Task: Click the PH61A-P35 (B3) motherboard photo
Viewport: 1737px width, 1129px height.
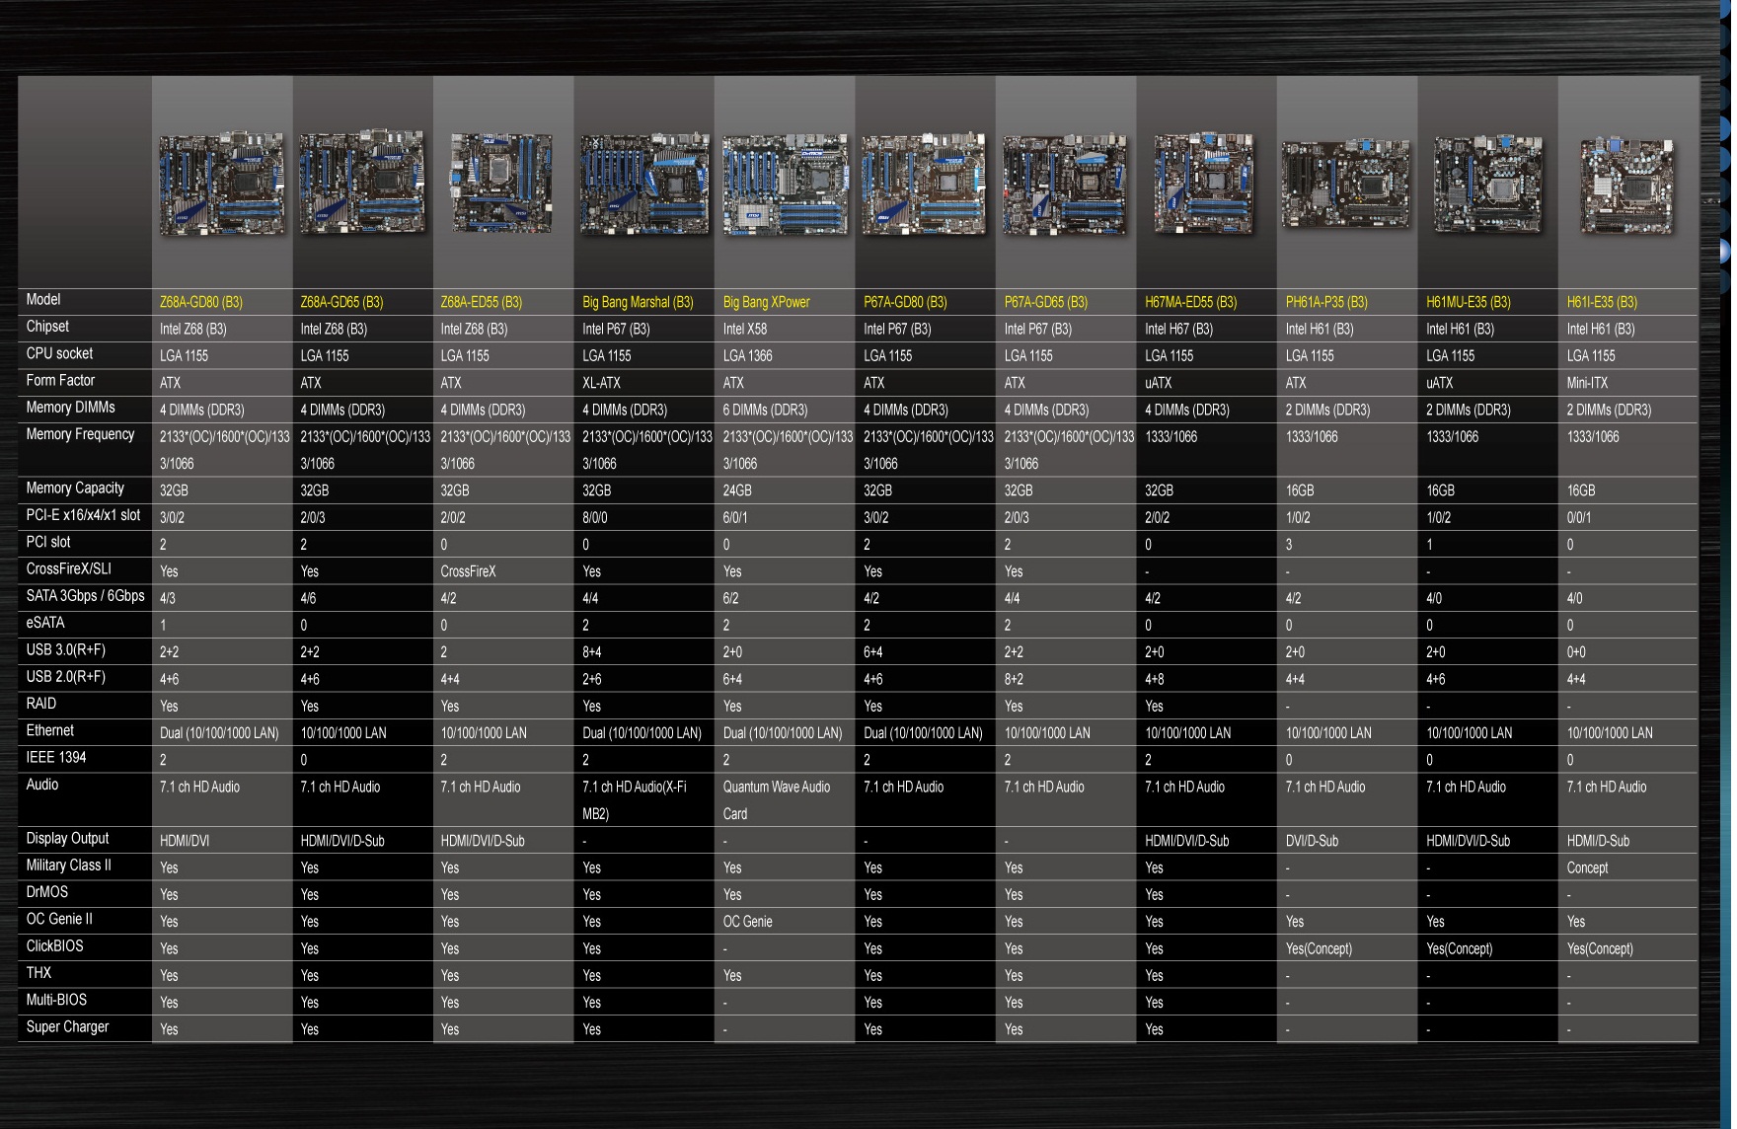Action: click(1346, 185)
